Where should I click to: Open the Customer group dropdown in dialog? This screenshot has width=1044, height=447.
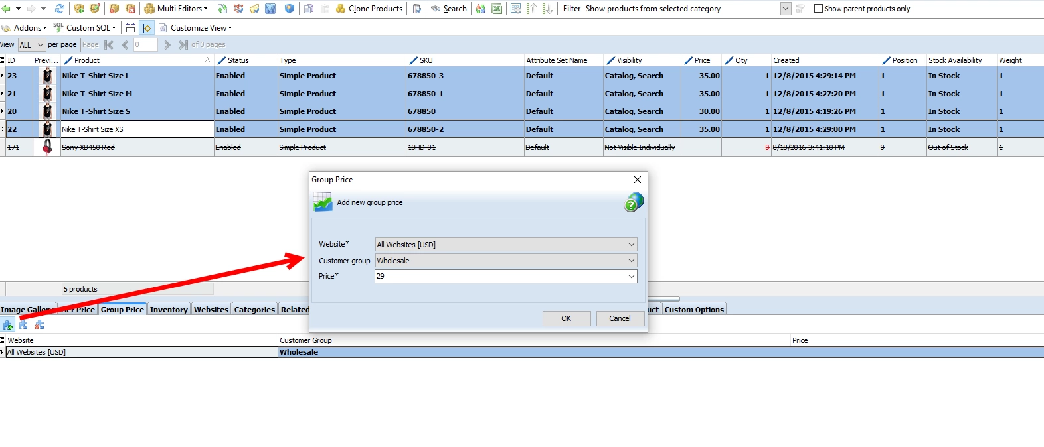tap(505, 261)
